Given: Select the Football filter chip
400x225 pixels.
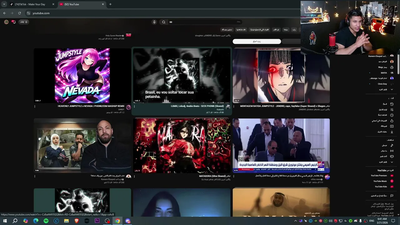Looking at the screenshot, I should (x=276, y=30).
